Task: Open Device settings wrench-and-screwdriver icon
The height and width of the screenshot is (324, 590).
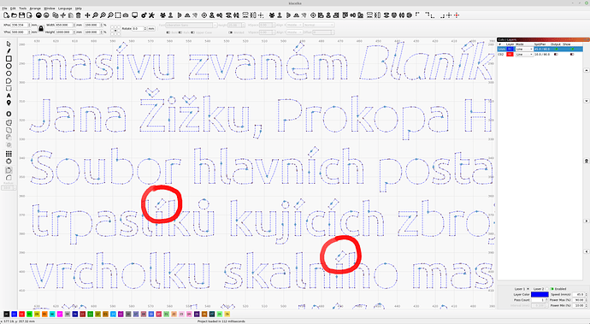Action: tap(151, 15)
